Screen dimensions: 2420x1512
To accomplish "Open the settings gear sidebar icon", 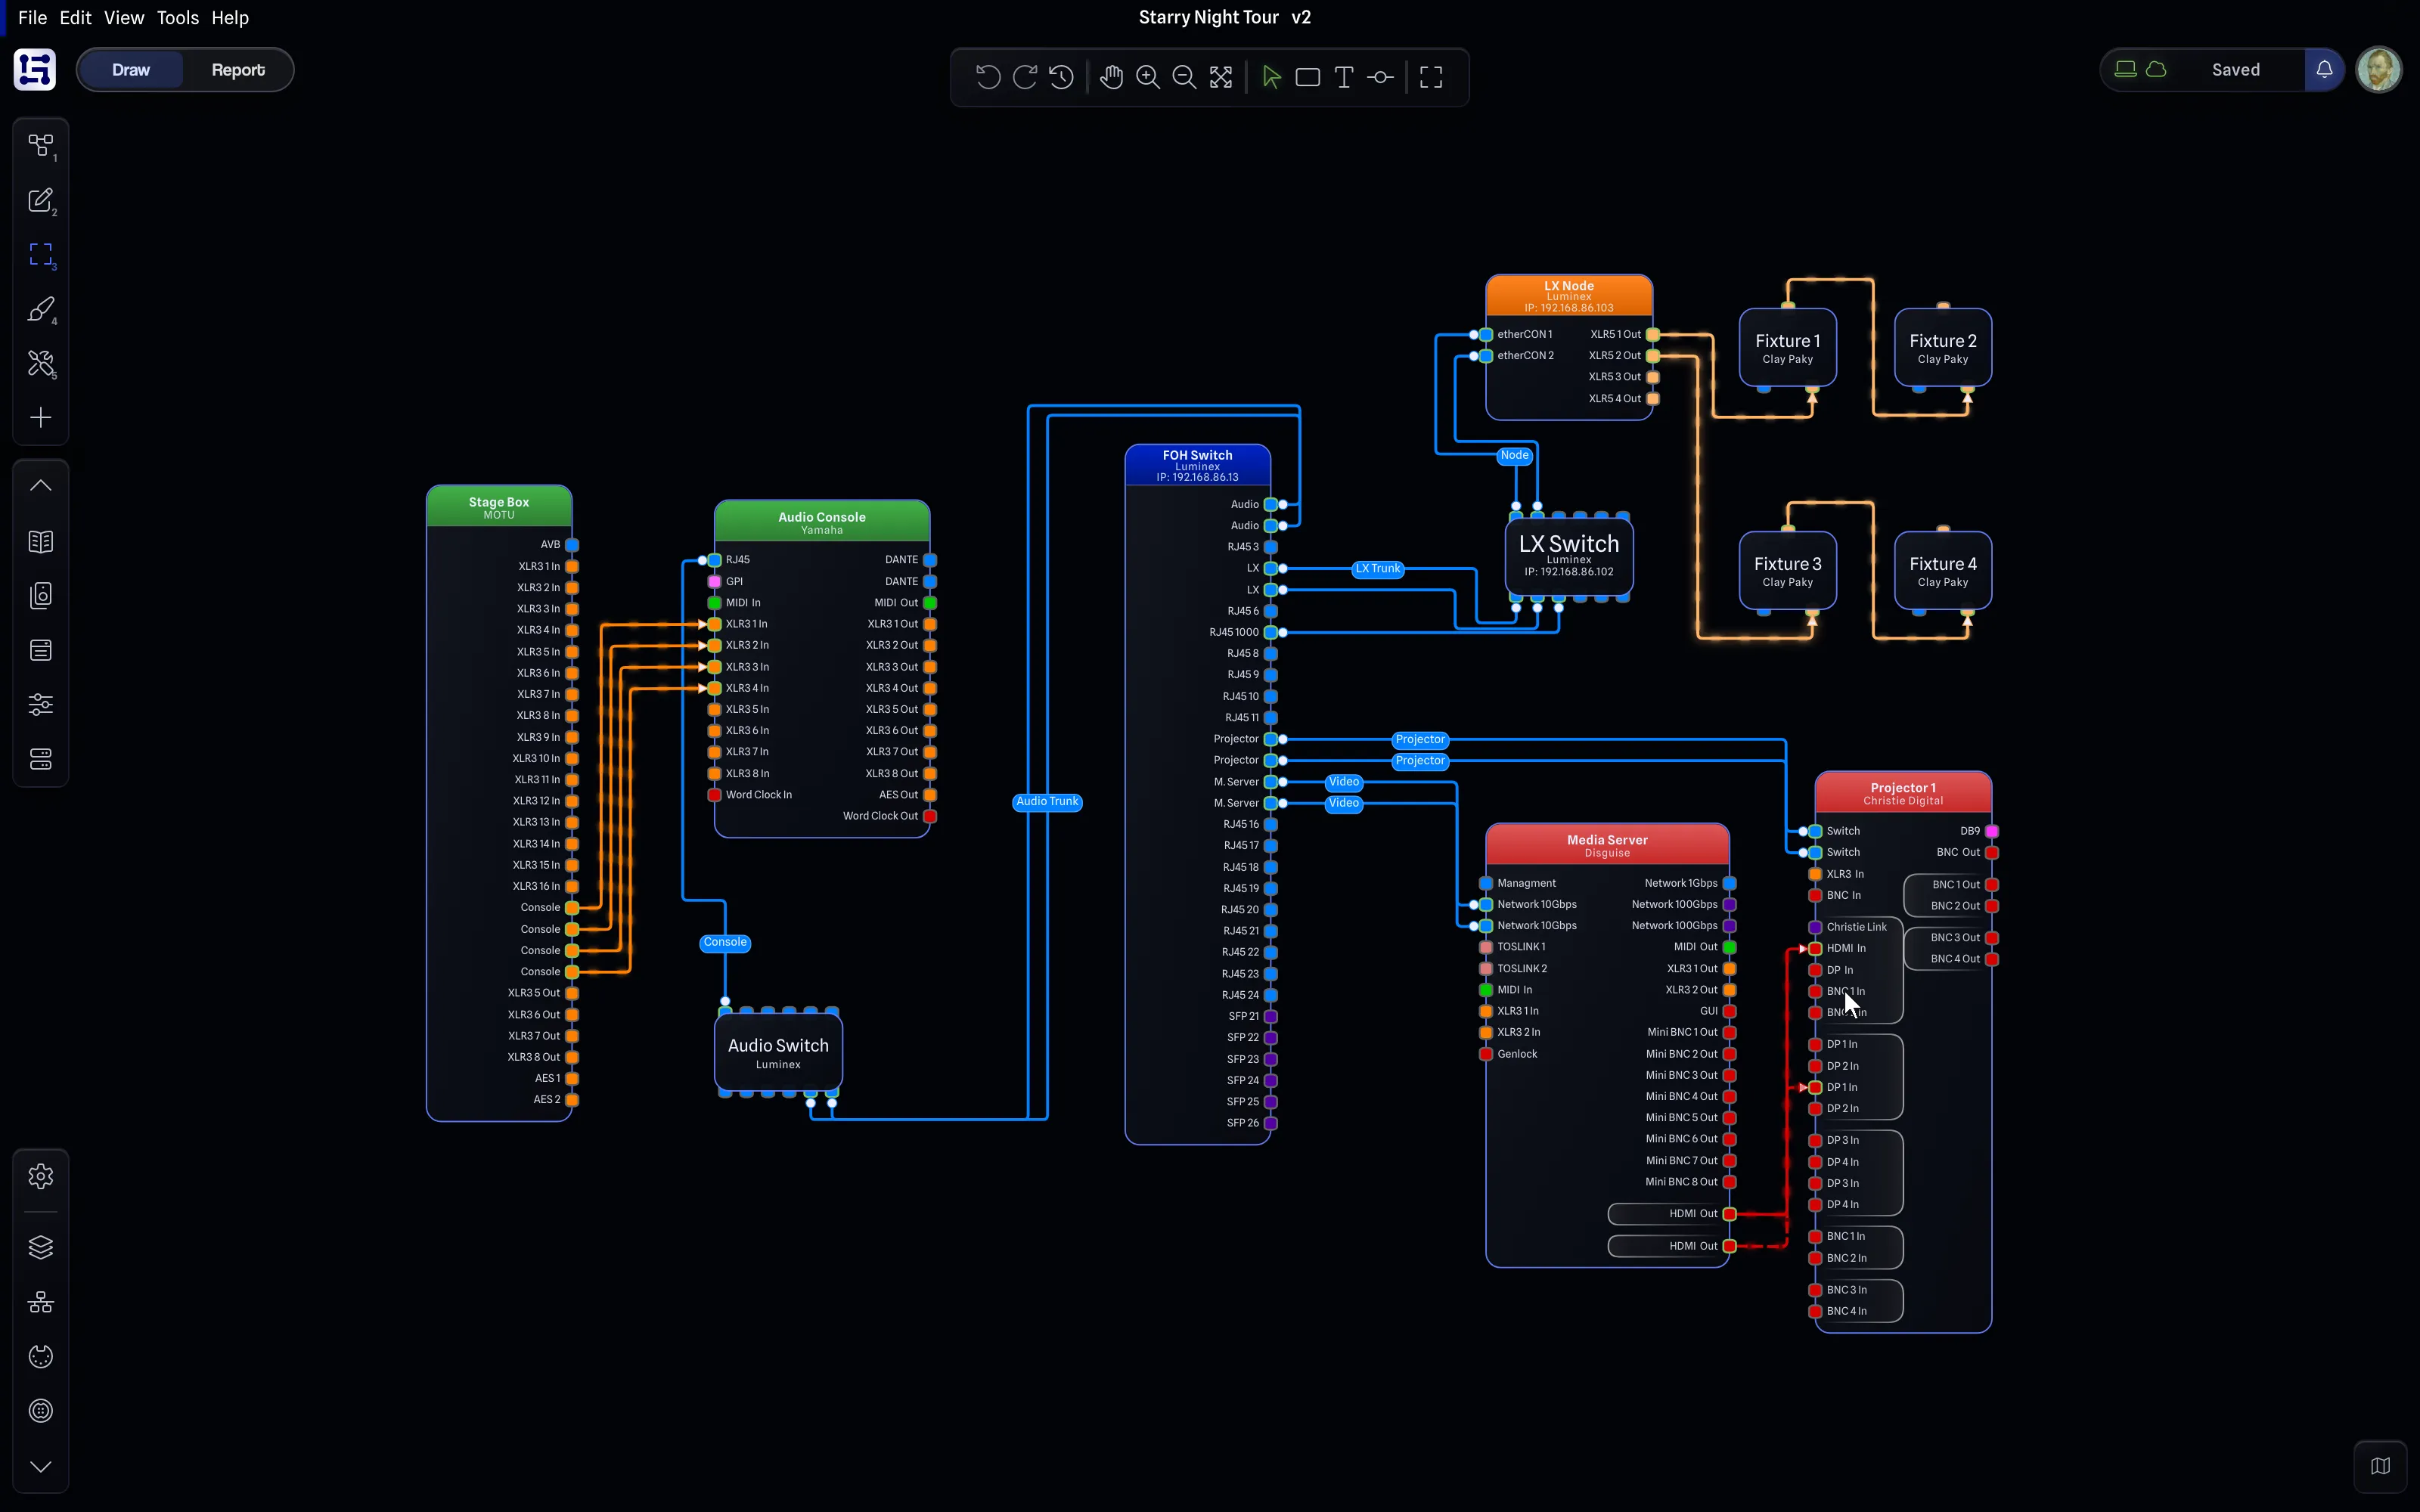I will click(41, 1176).
